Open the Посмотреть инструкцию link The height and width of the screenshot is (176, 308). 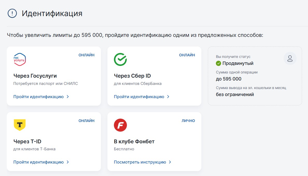[140, 162]
